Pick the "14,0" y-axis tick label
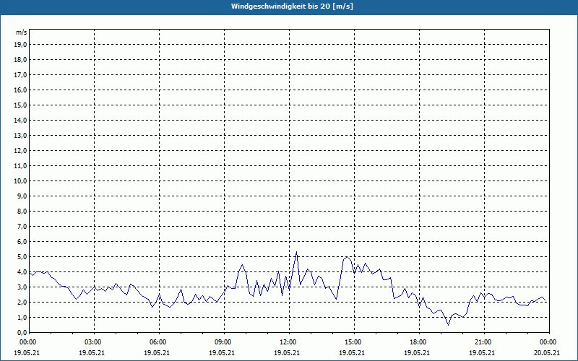Screen dimensions: 578x361 point(21,120)
